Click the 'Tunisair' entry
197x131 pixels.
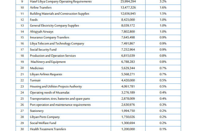click(x=35, y=80)
